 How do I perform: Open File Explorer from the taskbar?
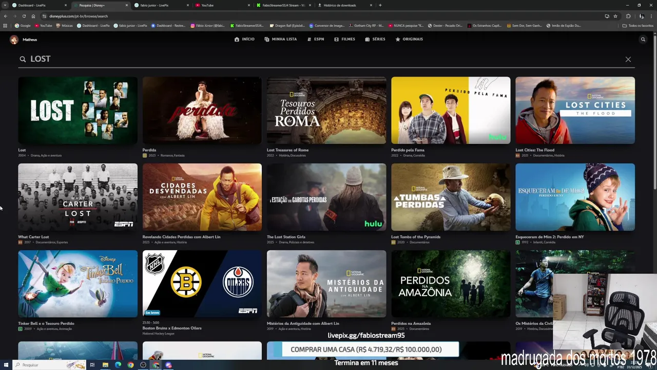(x=105, y=365)
